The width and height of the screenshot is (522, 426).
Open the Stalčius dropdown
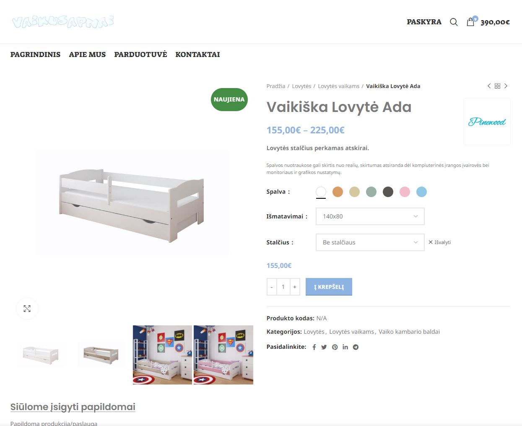point(370,242)
